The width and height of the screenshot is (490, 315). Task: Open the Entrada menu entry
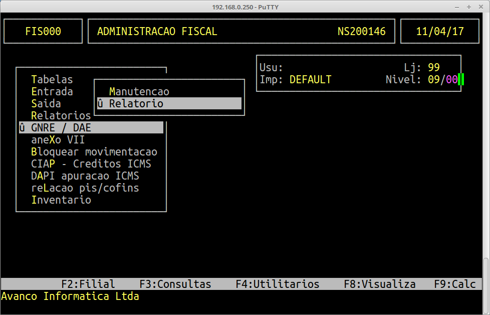[x=52, y=92]
